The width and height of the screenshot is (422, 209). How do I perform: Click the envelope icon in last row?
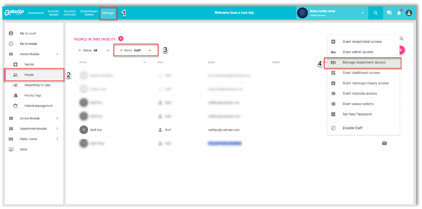pos(384,143)
